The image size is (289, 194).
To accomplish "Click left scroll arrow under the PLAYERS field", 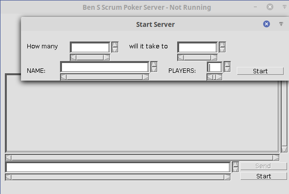I will [x=210, y=77].
